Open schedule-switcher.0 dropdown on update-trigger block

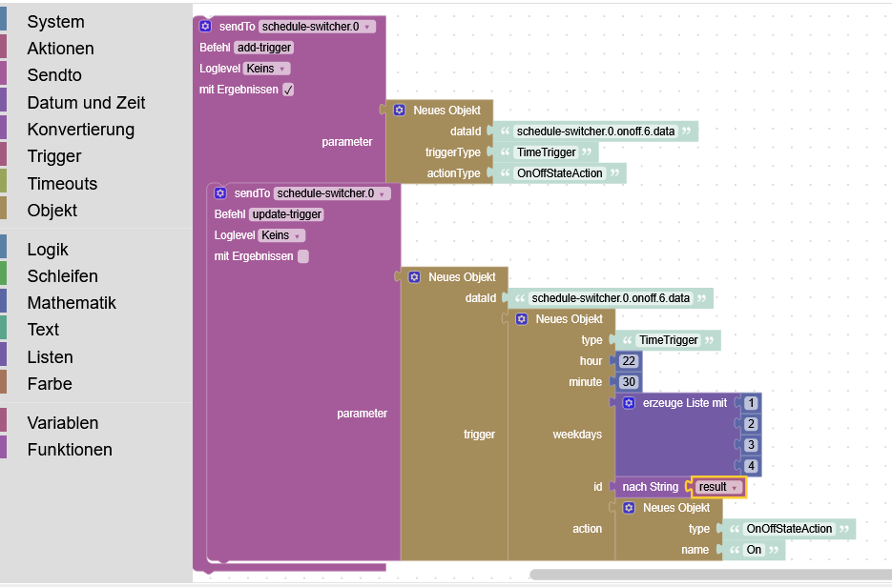click(x=332, y=193)
